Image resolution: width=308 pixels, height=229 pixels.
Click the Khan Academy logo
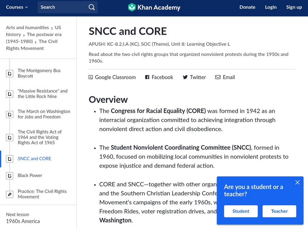154,7
